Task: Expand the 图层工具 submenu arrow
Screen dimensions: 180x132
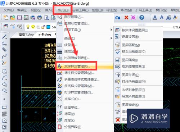Action: (x=111, y=30)
